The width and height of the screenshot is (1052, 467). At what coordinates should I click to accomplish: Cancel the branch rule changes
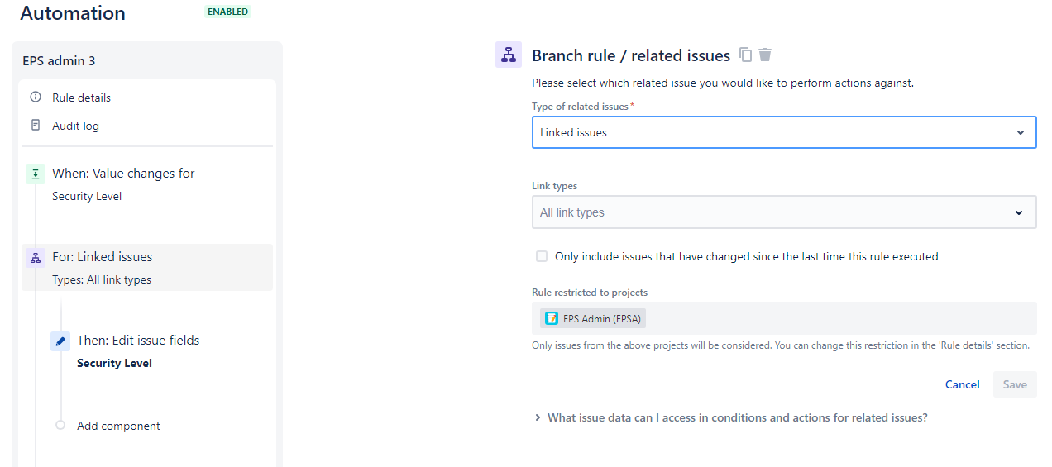963,384
